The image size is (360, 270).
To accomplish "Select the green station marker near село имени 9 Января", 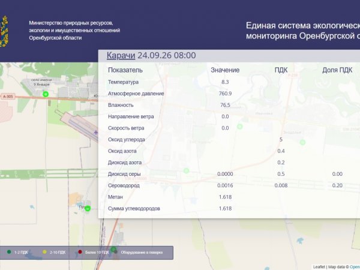I will [46, 94].
